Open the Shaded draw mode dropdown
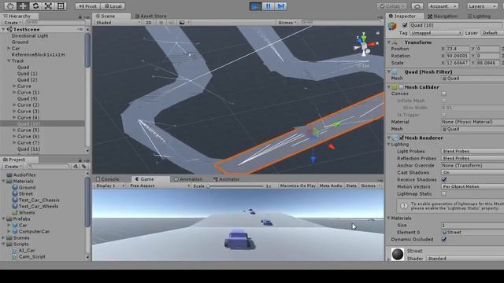This screenshot has height=283, width=504. click(x=117, y=23)
